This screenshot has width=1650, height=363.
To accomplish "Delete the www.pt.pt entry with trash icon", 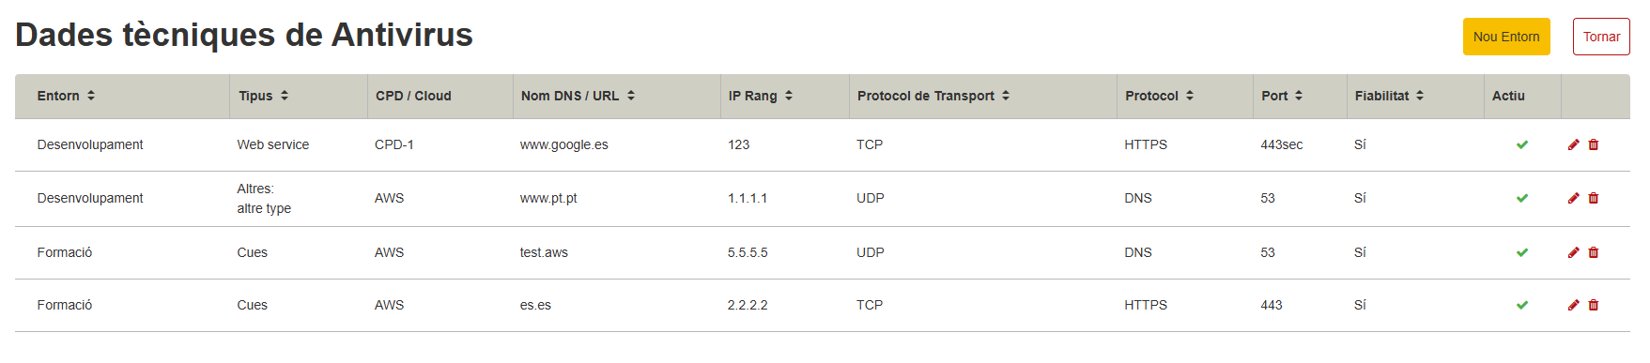I will [x=1594, y=198].
